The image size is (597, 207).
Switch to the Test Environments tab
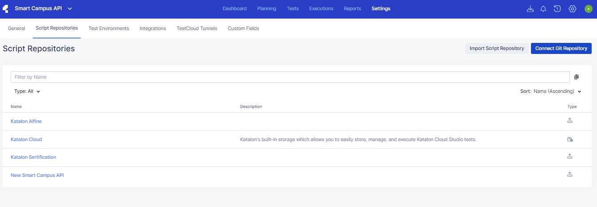point(109,28)
